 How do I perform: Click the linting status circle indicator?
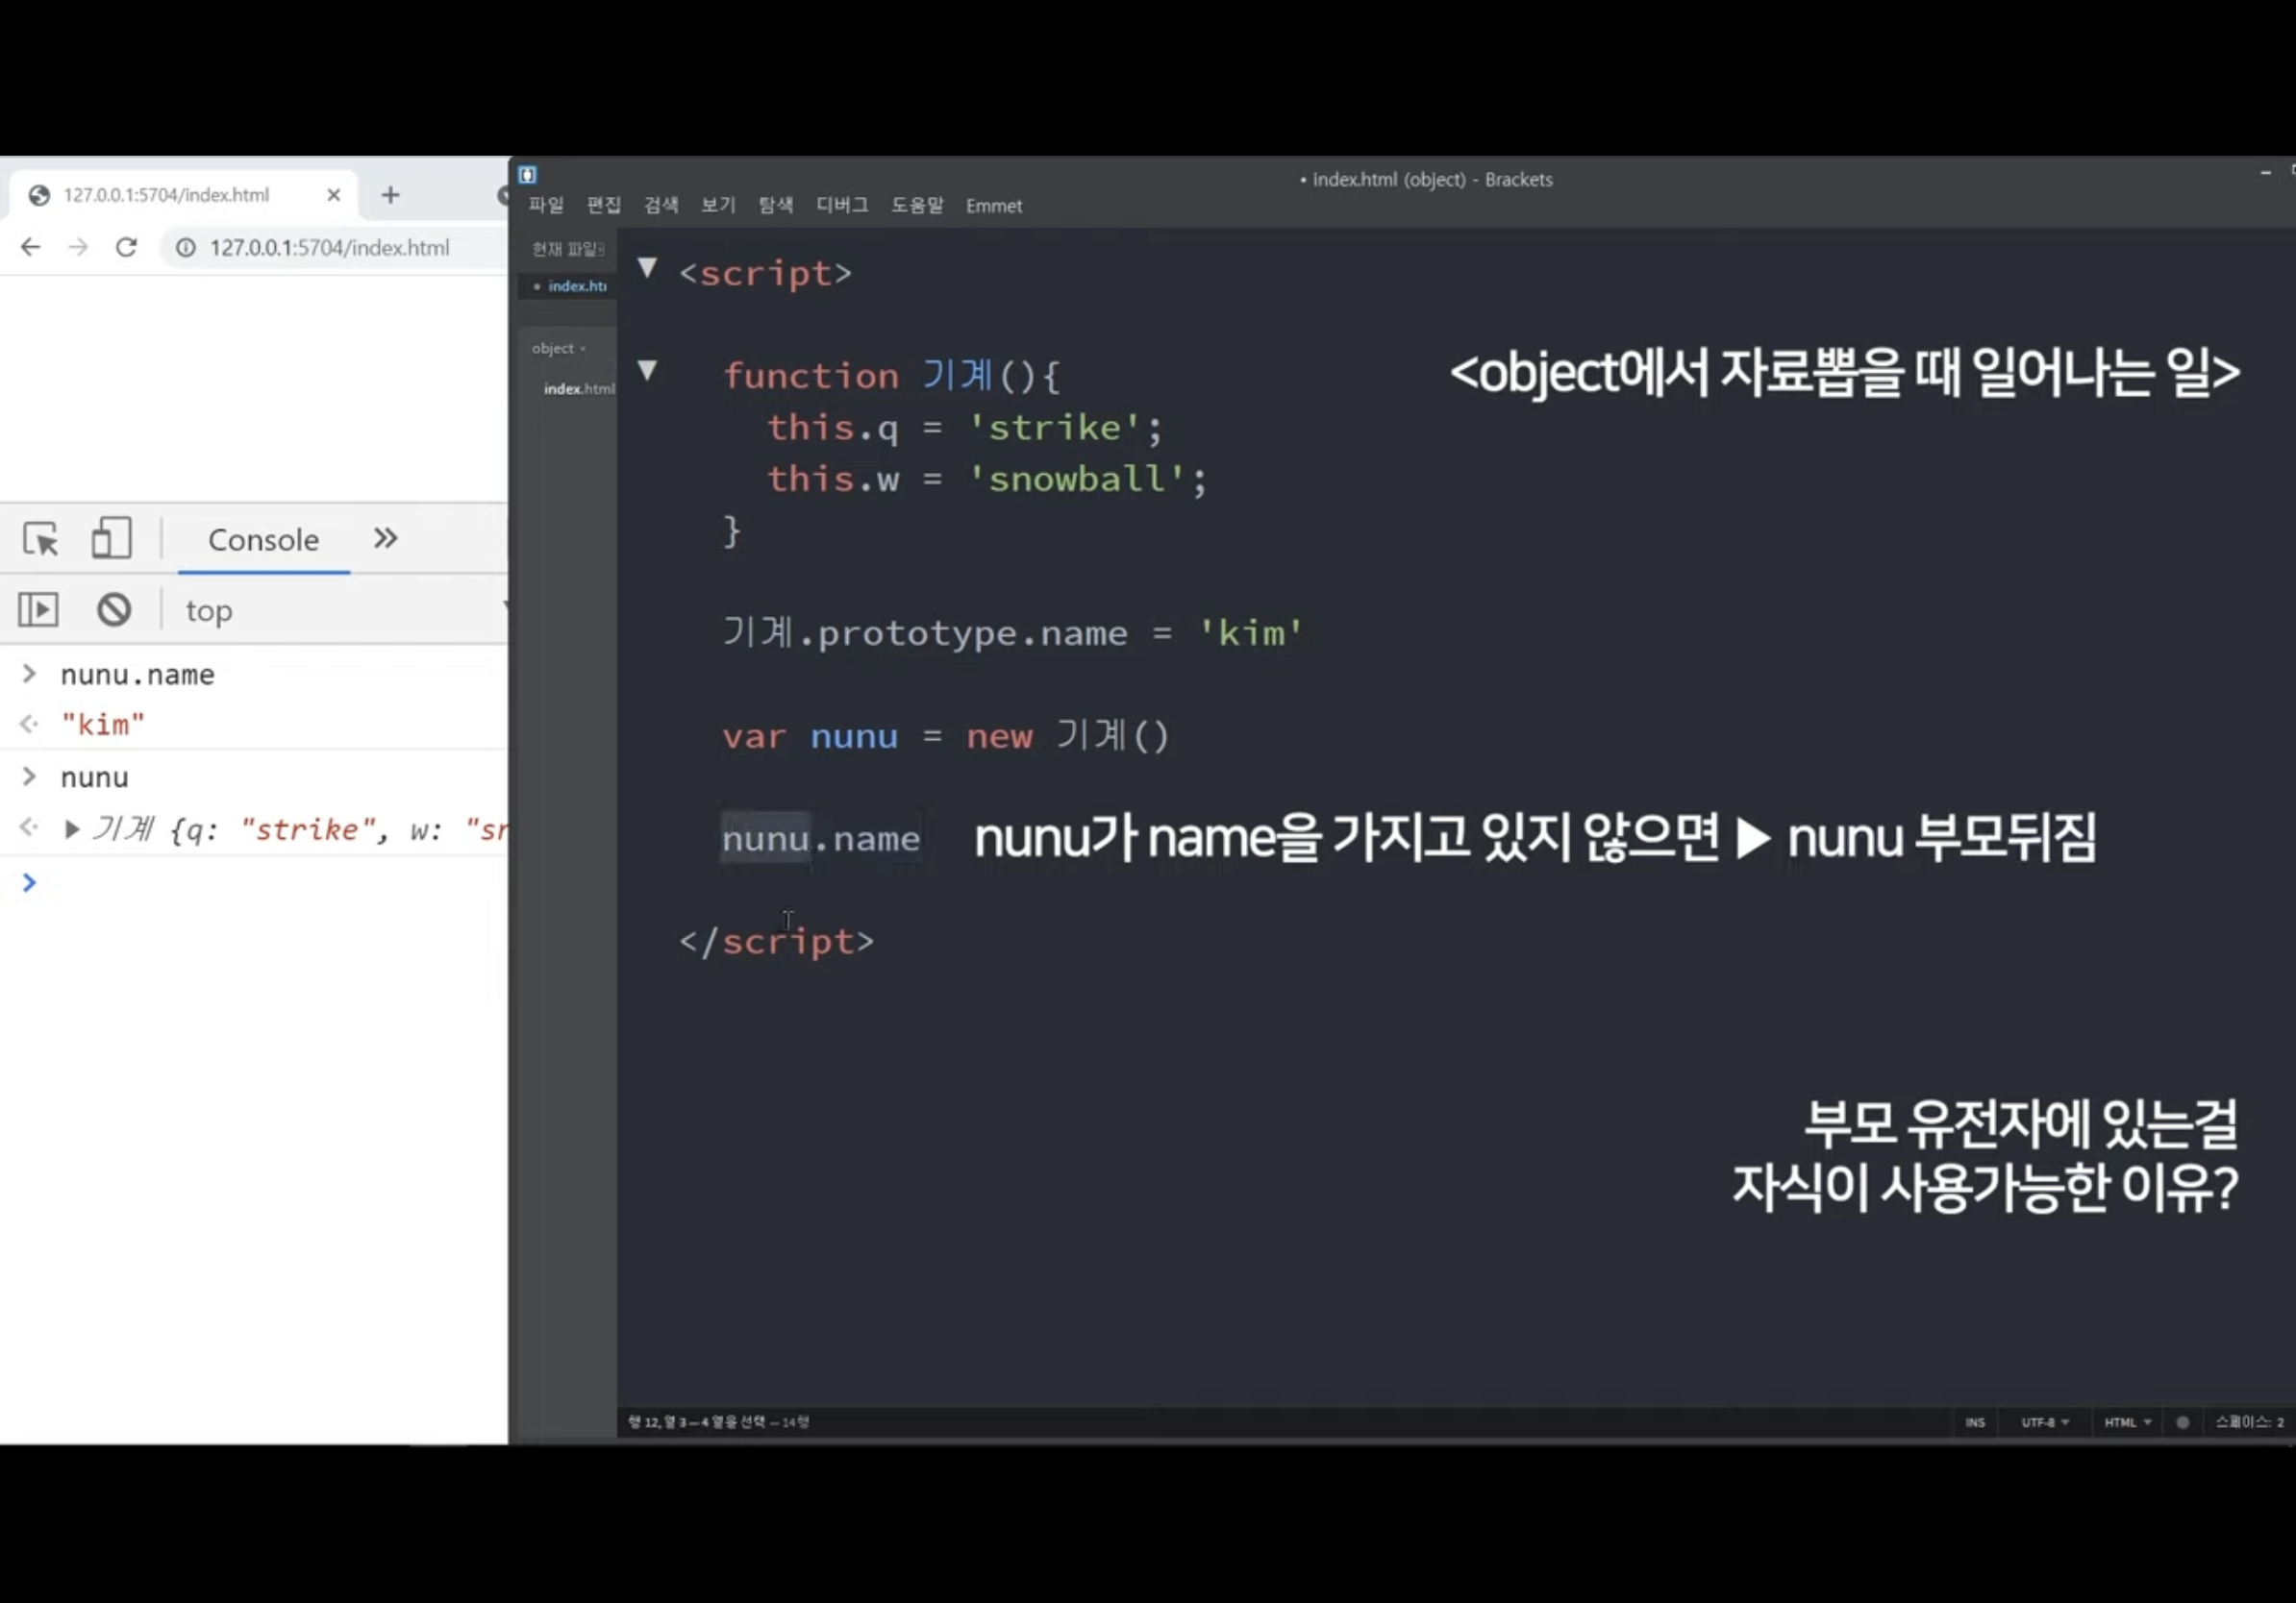click(x=2182, y=1422)
